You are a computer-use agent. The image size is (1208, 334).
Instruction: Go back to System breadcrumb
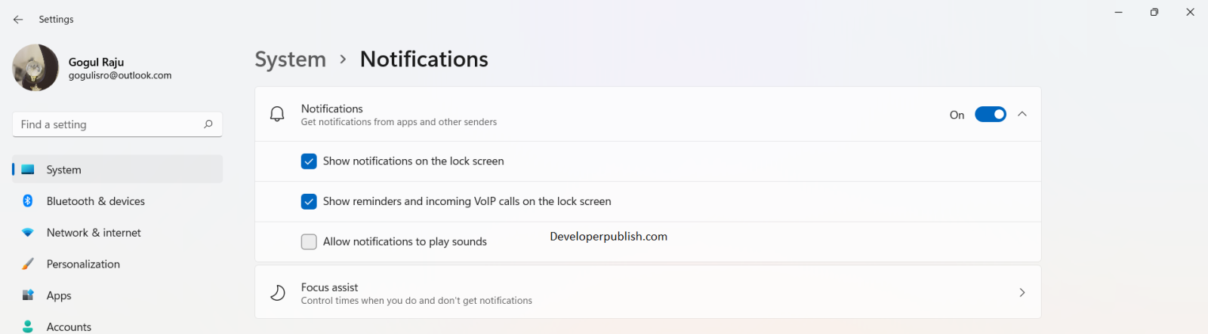(291, 59)
